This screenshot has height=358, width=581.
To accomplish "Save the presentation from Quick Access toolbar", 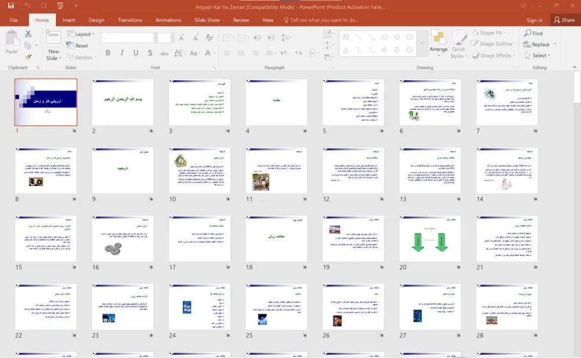I will pyautogui.click(x=10, y=6).
